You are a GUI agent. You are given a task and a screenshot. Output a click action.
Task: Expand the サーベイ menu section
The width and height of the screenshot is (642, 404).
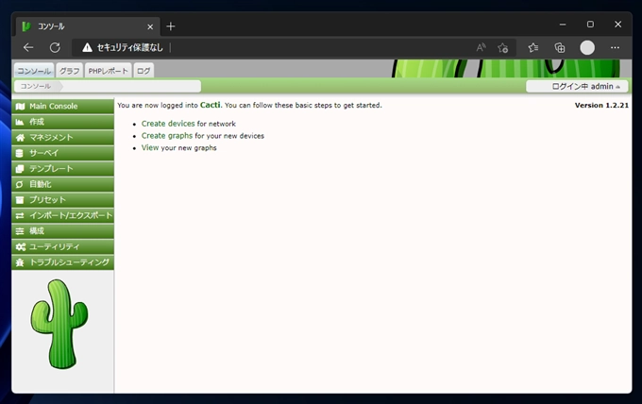pyautogui.click(x=62, y=153)
